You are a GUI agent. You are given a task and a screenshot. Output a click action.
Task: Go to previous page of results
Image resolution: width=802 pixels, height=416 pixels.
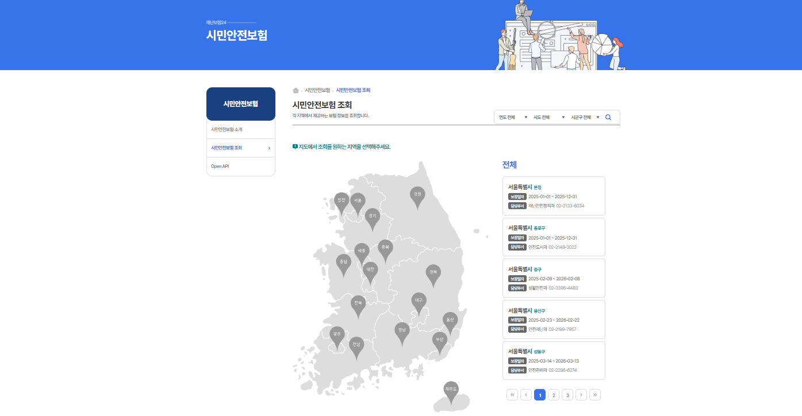tap(526, 395)
